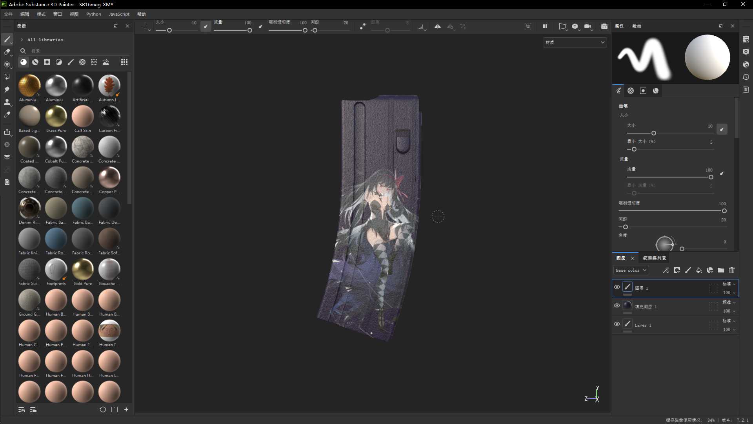The width and height of the screenshot is (753, 424).
Task: Create a new layer folder
Action: point(721,270)
